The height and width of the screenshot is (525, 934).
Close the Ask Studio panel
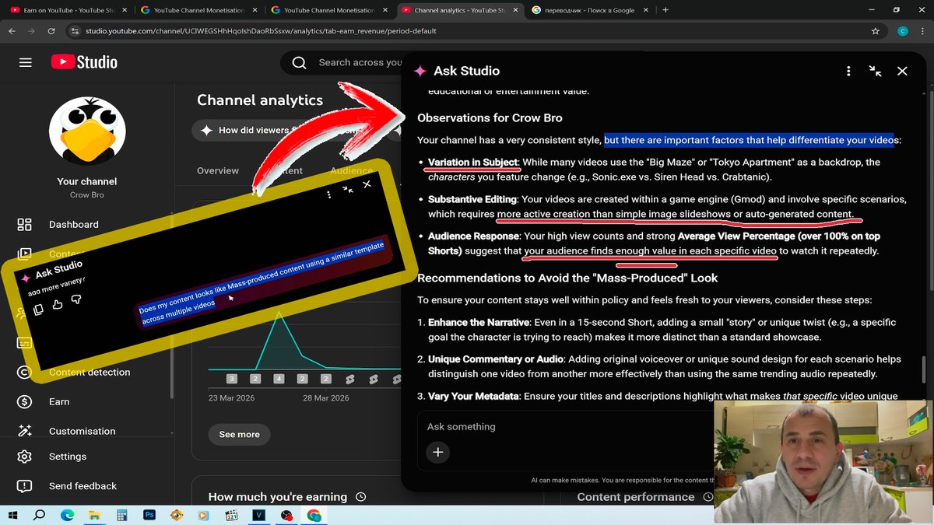pos(902,71)
